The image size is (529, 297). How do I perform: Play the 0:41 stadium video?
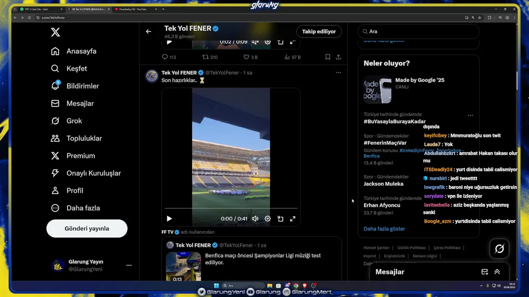pos(169,219)
